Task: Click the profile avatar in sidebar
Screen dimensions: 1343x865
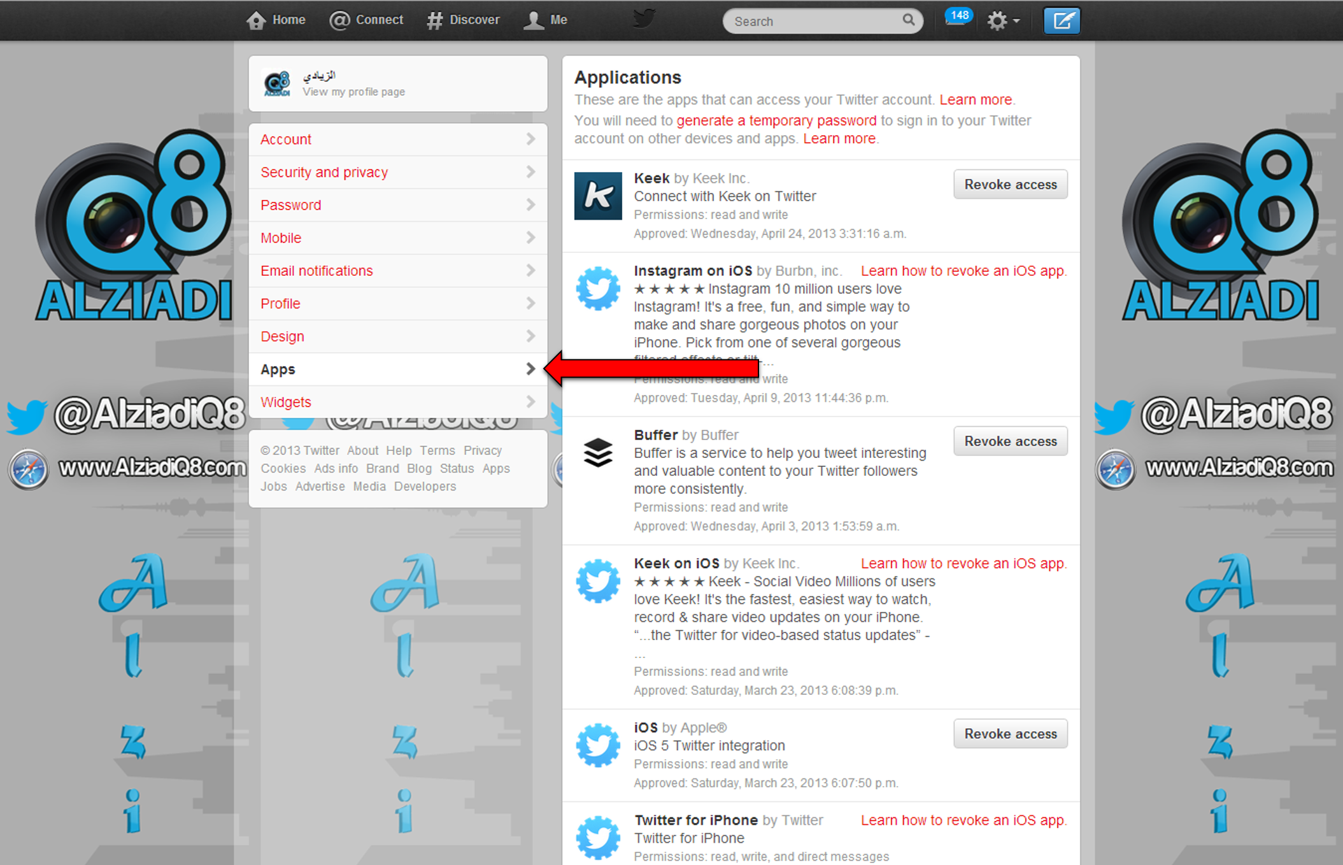Action: tap(277, 83)
